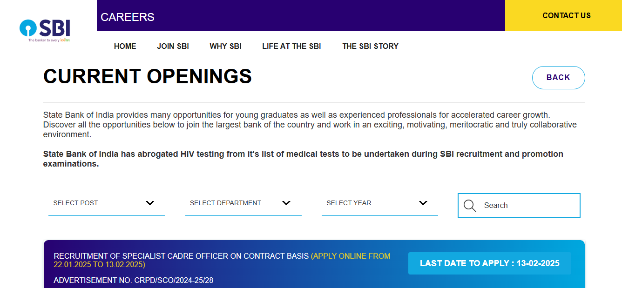Select WHY SBI in the navigation
The image size is (622, 288).
tap(225, 46)
